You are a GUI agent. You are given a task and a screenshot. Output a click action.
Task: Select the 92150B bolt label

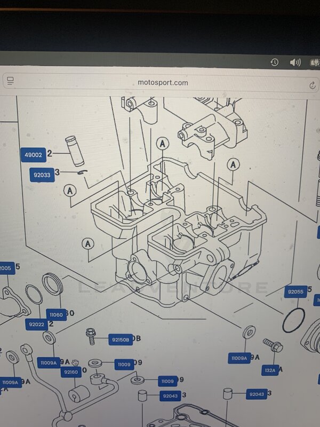(121, 339)
